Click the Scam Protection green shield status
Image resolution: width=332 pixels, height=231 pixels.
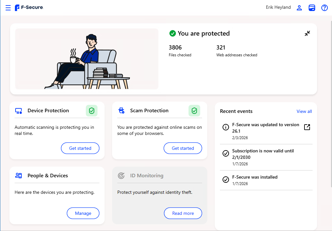pyautogui.click(x=194, y=111)
